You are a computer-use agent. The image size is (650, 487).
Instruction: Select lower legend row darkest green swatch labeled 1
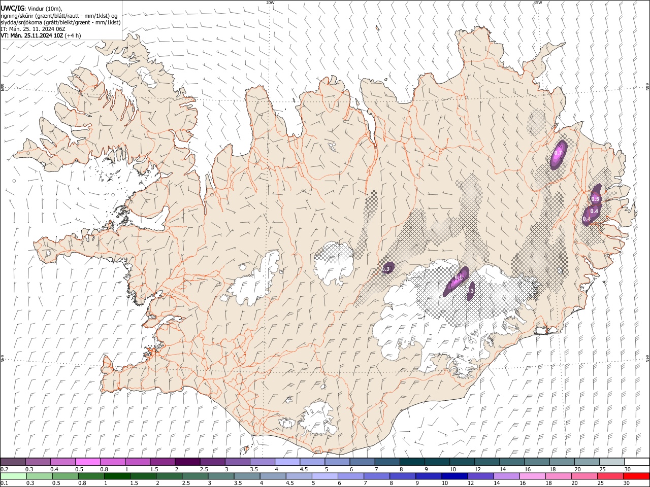pos(117,476)
